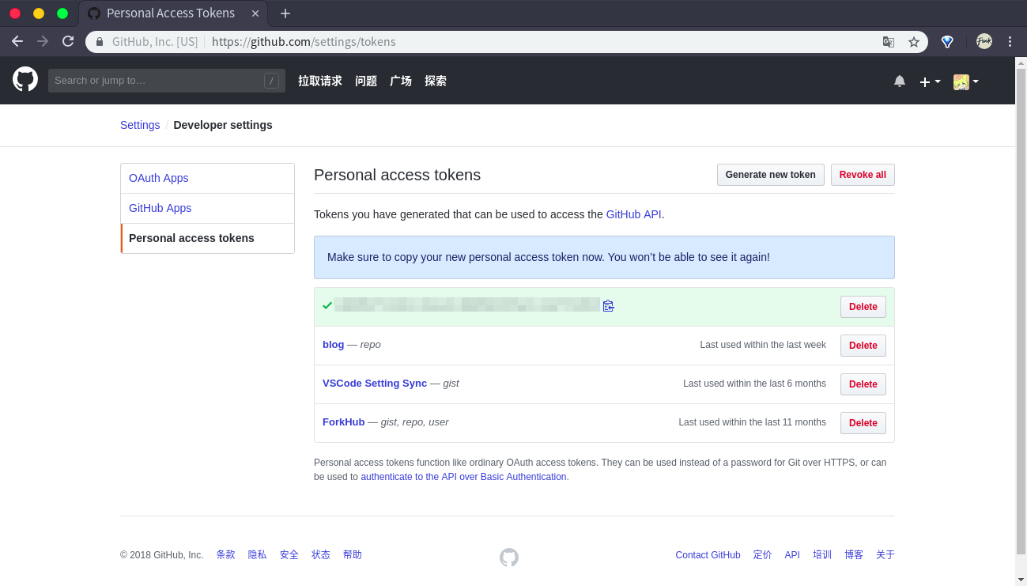Click the slash shortcut key in search
The image size is (1027, 586).
click(271, 81)
